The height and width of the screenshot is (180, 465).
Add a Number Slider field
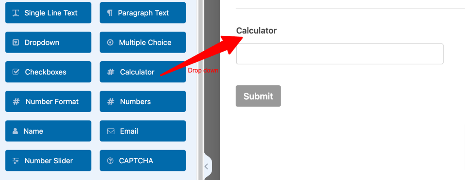(x=48, y=161)
